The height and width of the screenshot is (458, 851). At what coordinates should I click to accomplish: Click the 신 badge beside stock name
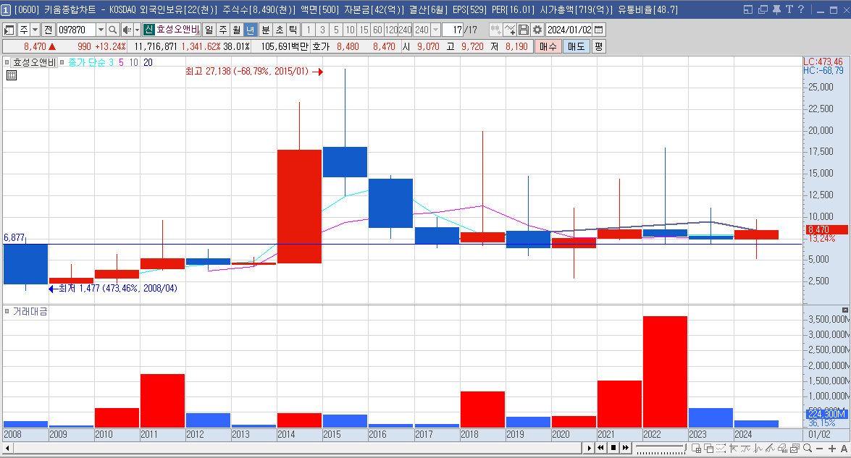pyautogui.click(x=148, y=30)
